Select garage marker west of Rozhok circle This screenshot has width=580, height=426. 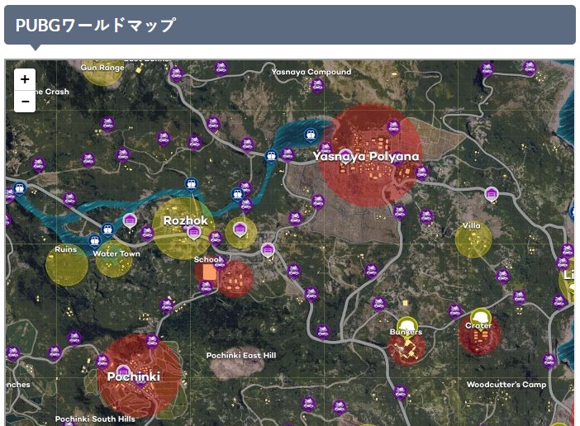(x=130, y=221)
